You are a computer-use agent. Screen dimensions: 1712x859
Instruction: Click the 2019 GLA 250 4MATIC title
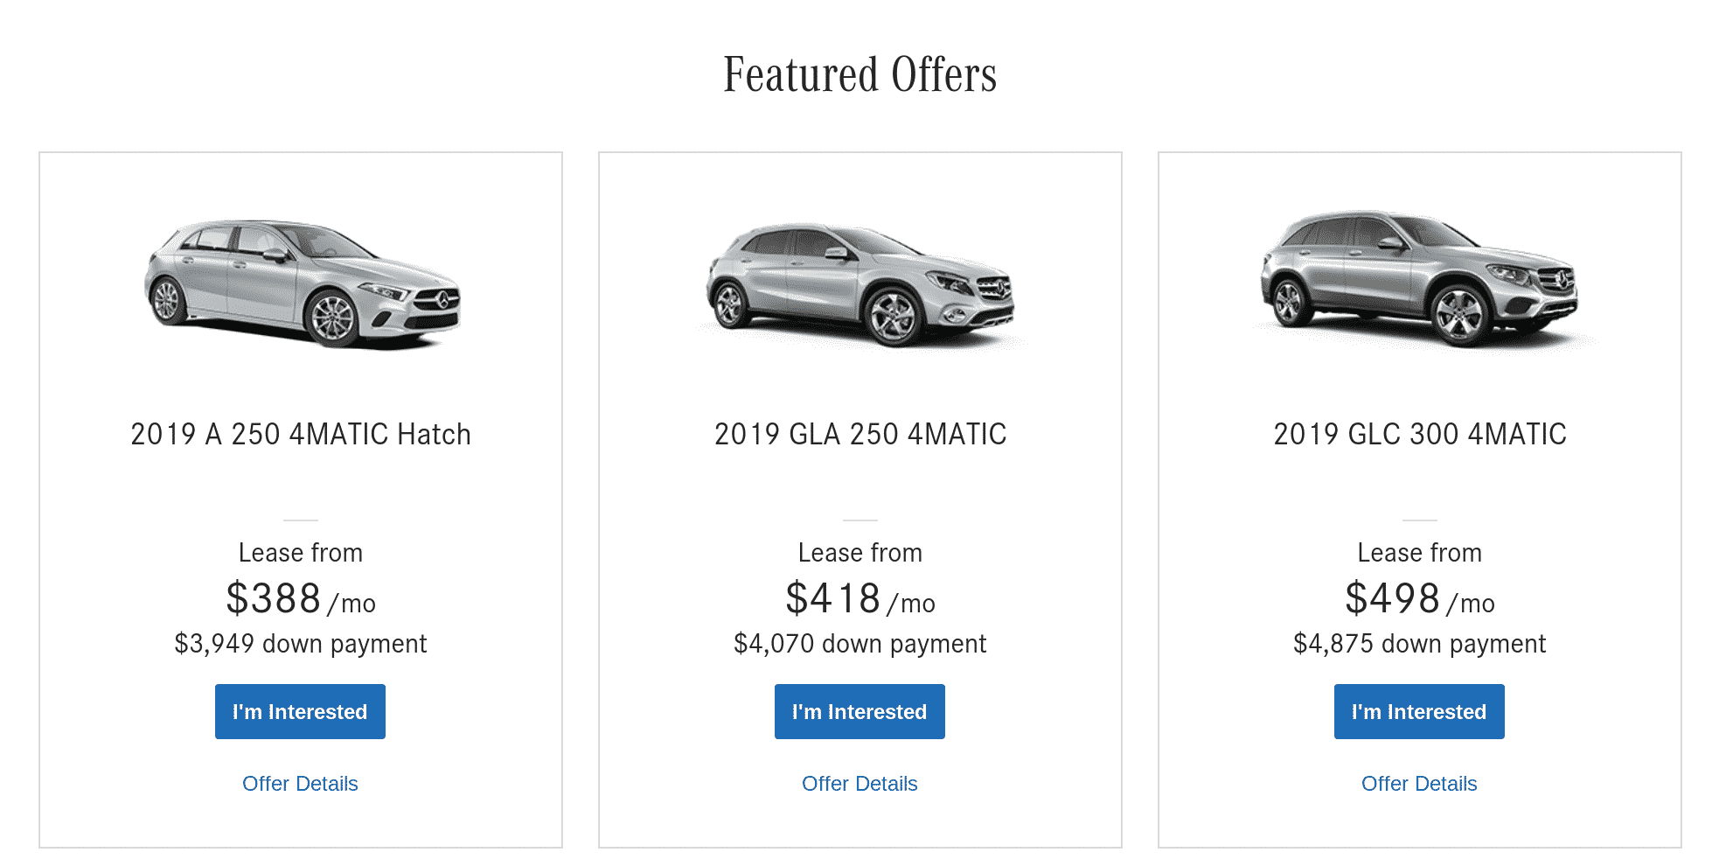[x=860, y=435]
